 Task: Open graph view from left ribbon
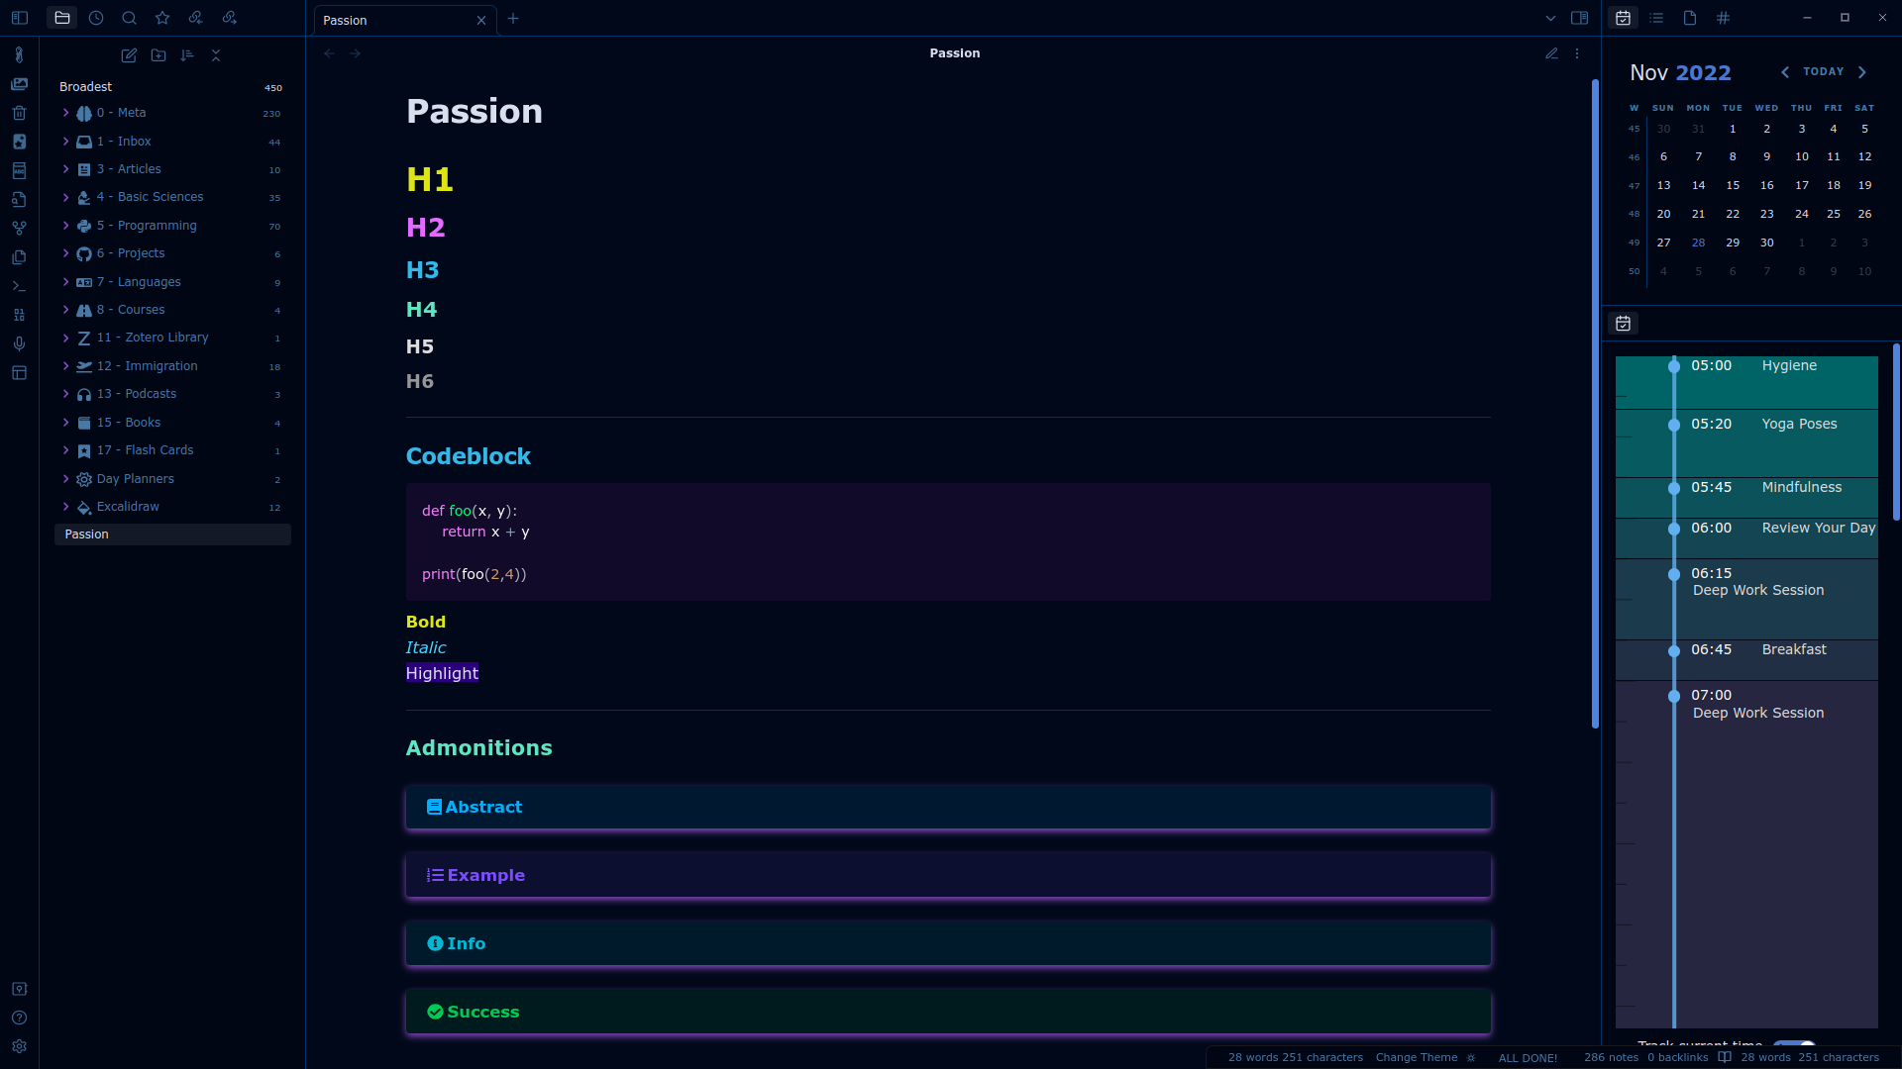tap(19, 228)
